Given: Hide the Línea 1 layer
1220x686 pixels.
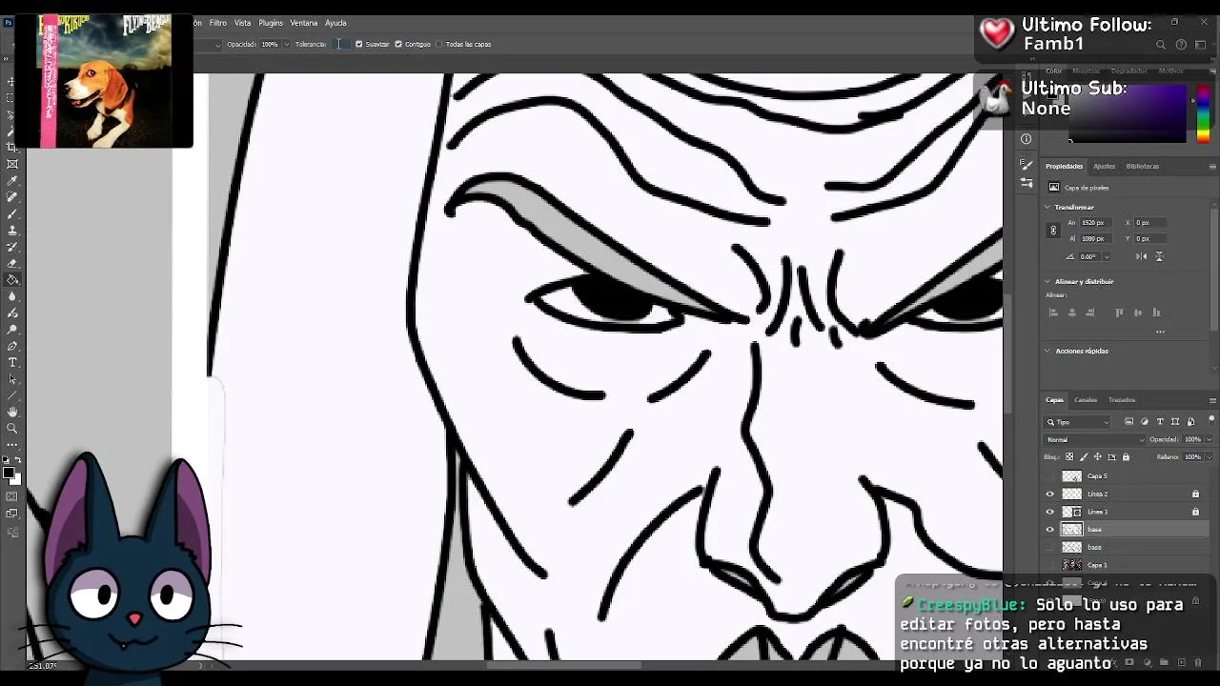Looking at the screenshot, I should click(x=1050, y=512).
